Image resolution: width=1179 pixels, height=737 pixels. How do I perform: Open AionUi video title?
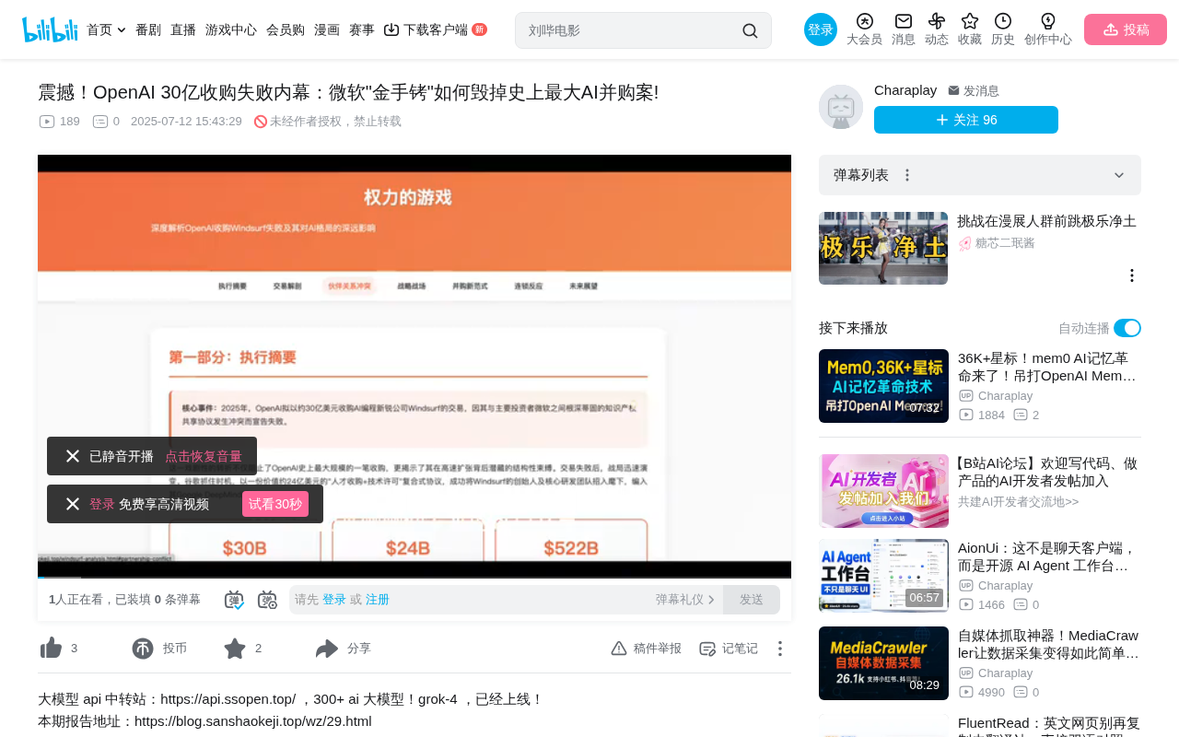(x=1048, y=556)
